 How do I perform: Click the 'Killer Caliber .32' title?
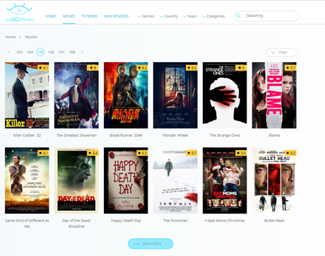tap(27, 135)
